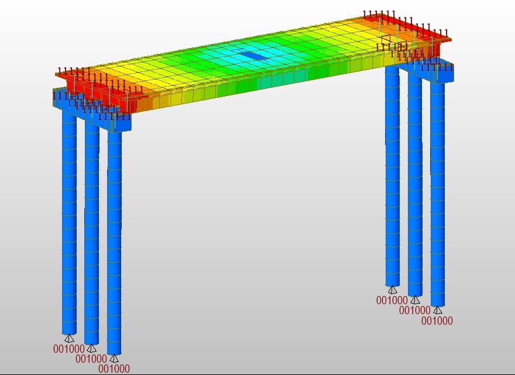515x375 pixels.
Task: Select the rightmost pile column shaft
Action: point(438,193)
